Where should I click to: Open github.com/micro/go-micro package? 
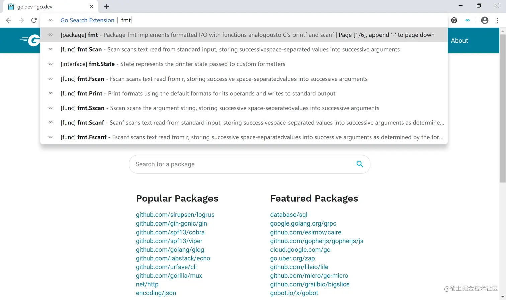click(x=309, y=276)
